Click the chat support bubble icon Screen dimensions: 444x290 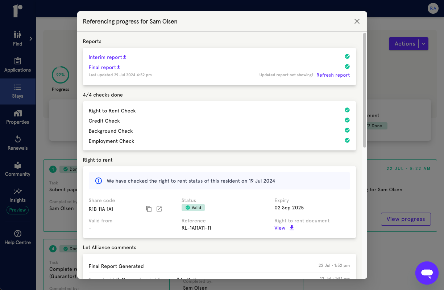(427, 273)
